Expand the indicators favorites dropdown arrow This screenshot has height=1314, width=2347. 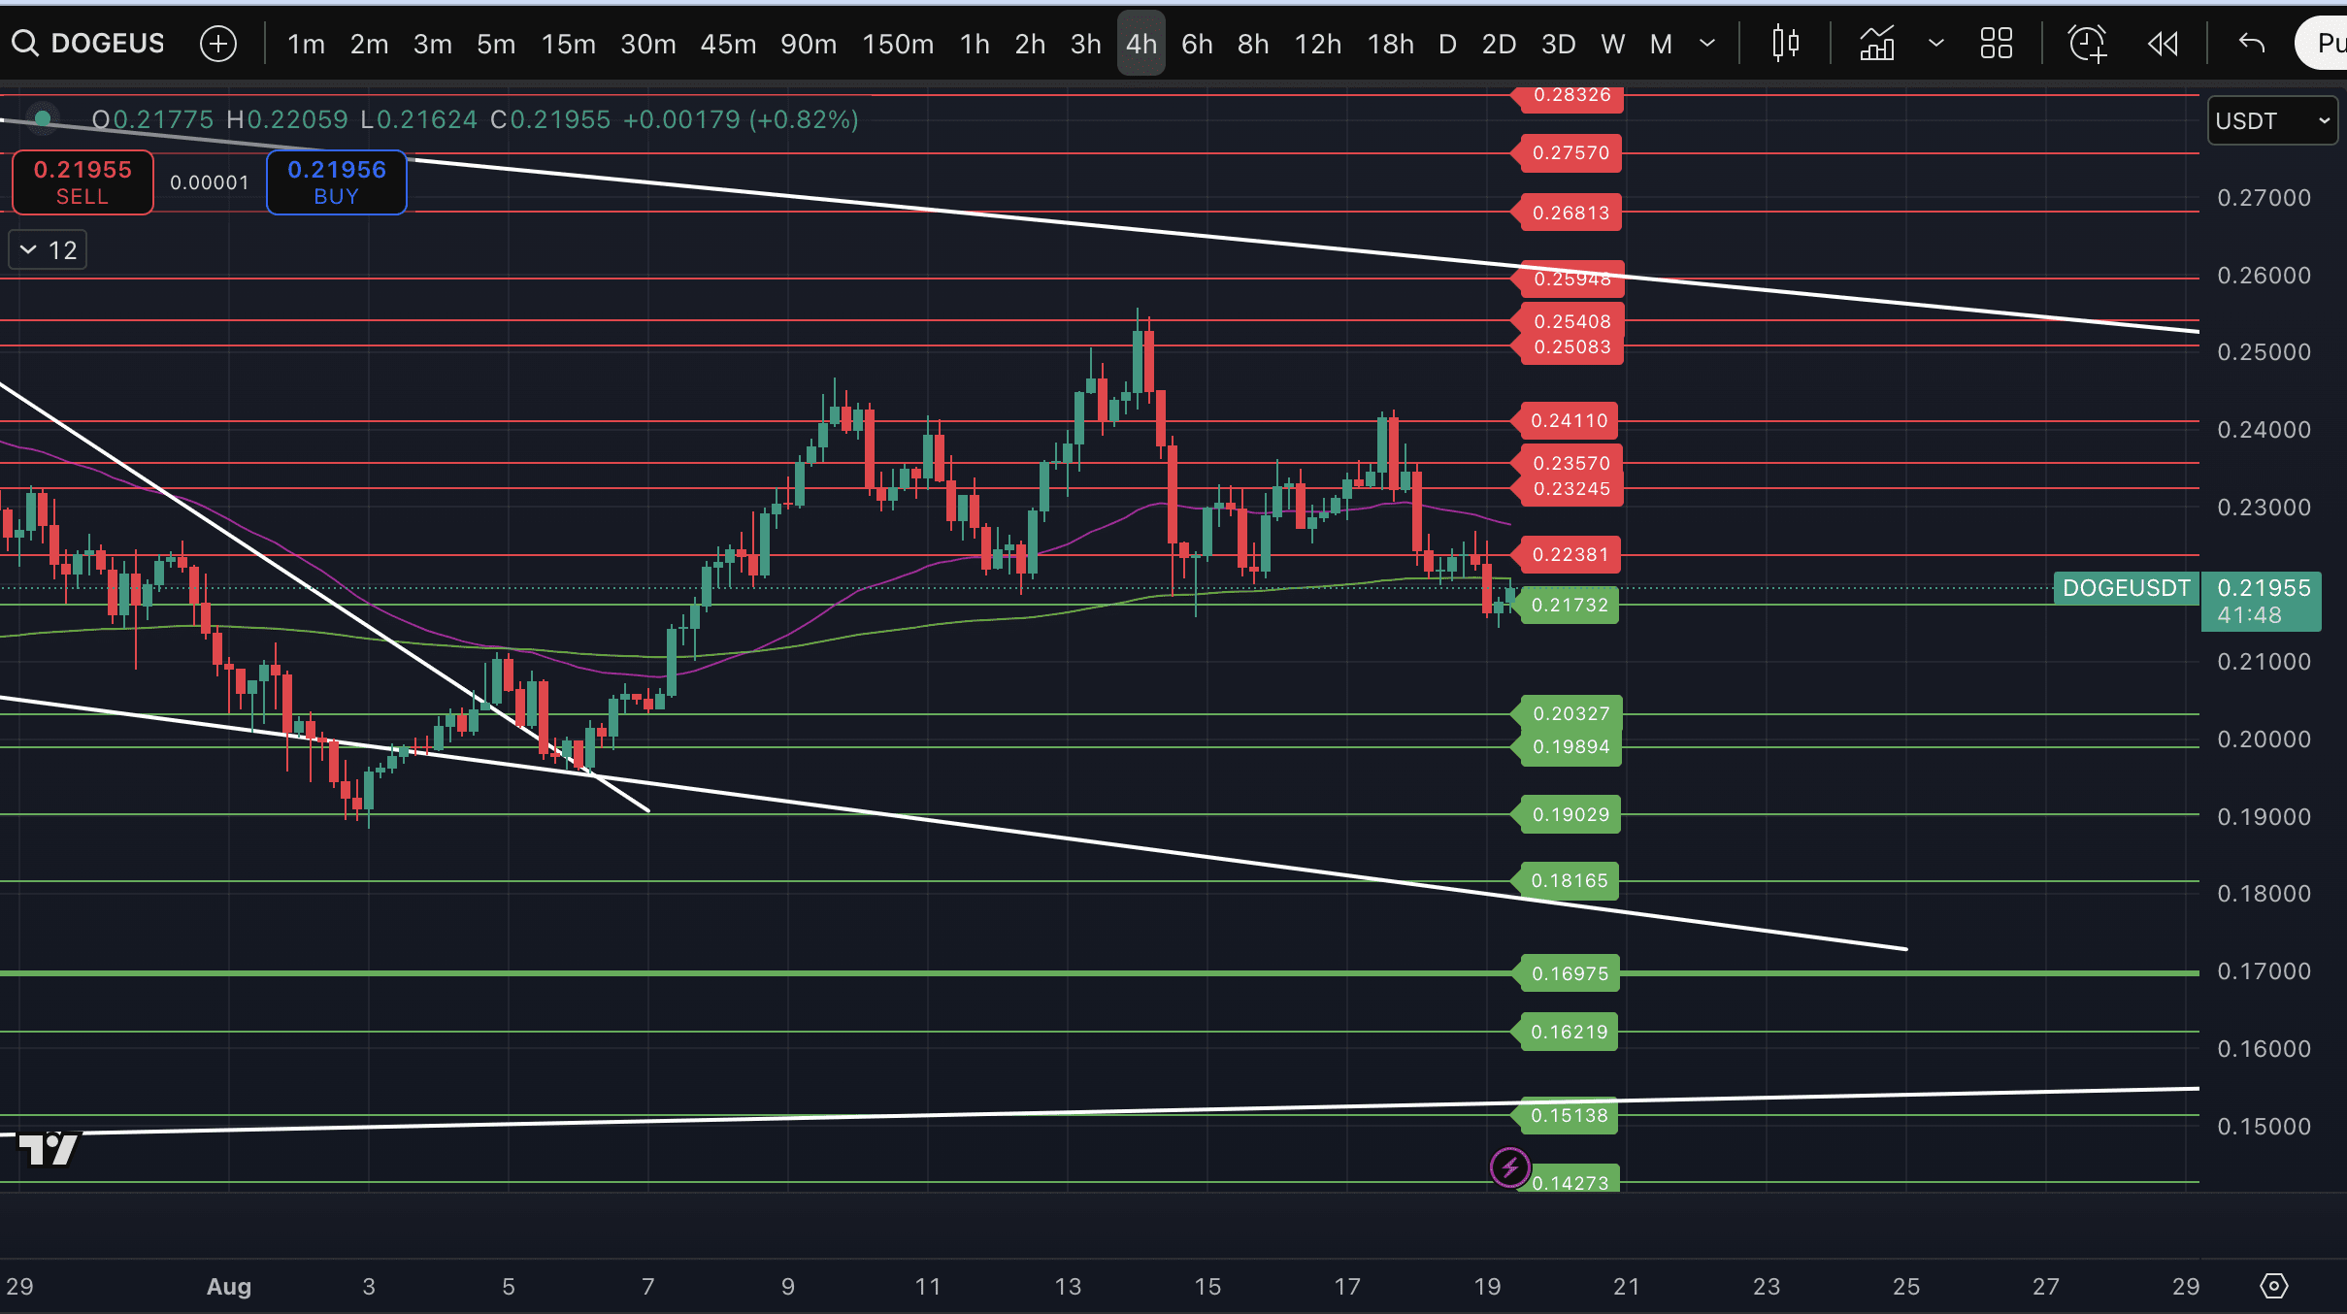tap(1936, 44)
